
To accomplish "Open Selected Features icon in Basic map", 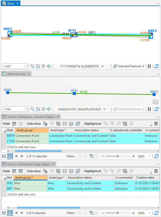I will [115, 66].
